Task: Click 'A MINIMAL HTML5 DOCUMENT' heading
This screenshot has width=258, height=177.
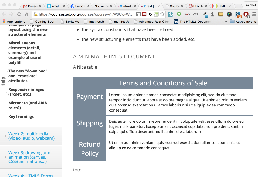Action: pyautogui.click(x=114, y=56)
